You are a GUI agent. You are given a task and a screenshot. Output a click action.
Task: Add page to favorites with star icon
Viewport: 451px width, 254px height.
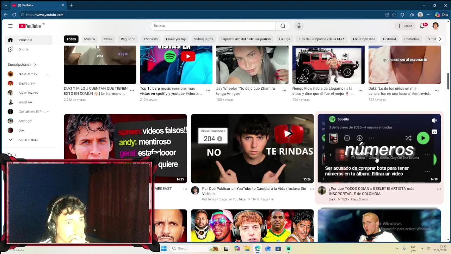394,14
